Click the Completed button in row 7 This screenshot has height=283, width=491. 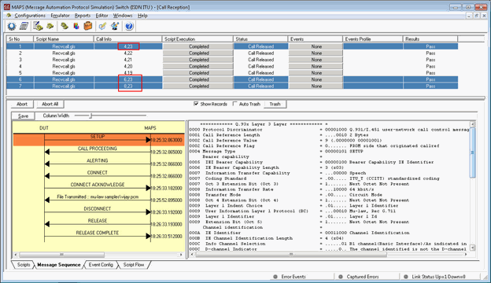(198, 86)
